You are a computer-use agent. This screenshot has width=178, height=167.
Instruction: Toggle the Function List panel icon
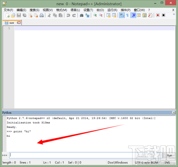(x=150, y=15)
